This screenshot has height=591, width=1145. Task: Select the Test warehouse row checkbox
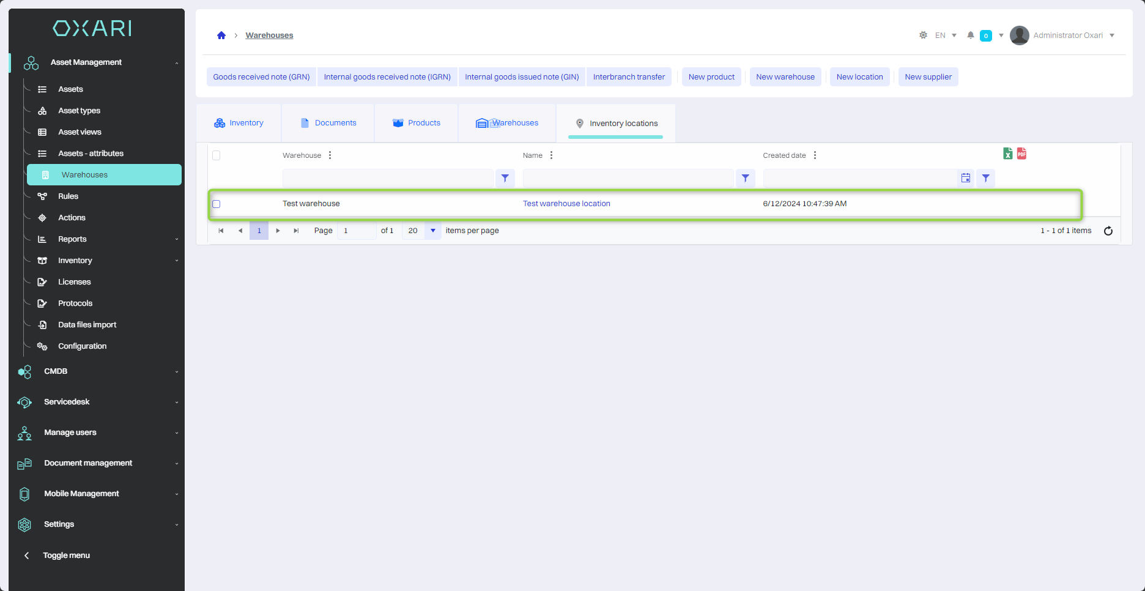click(x=216, y=204)
